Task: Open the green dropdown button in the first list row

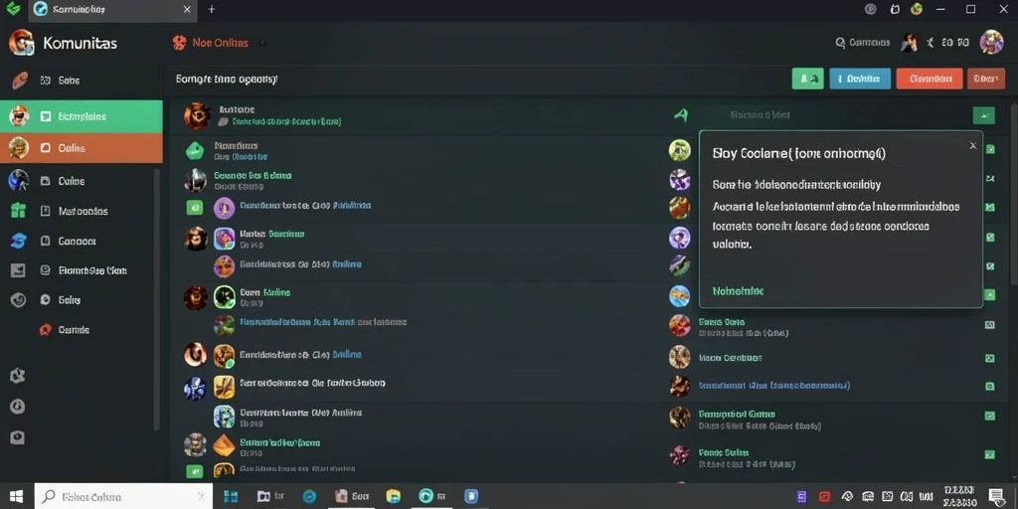Action: [x=983, y=115]
